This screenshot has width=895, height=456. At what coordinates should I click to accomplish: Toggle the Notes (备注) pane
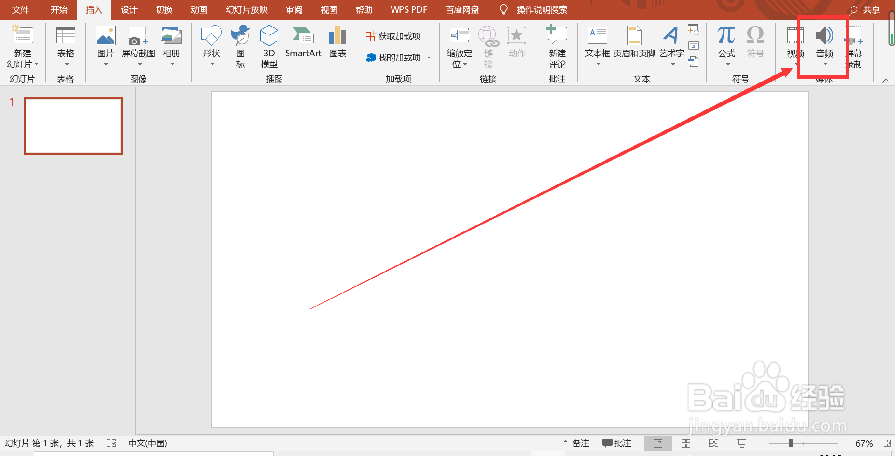tap(575, 443)
